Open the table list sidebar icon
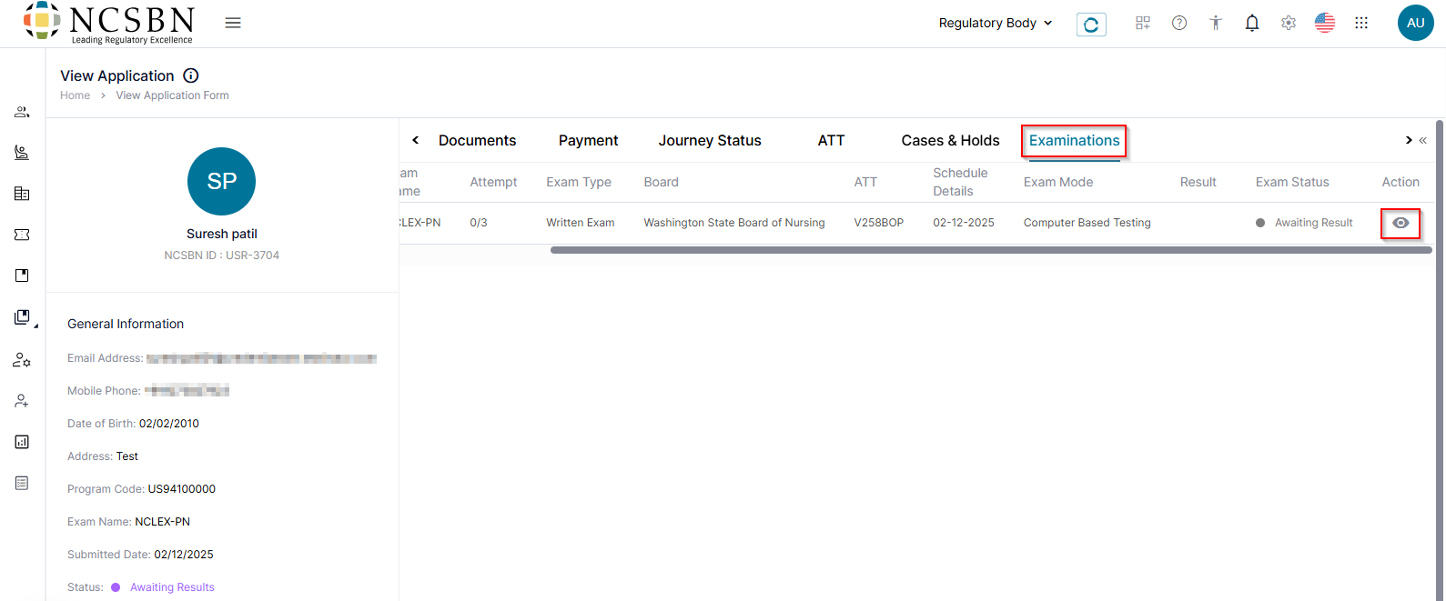The height and width of the screenshot is (601, 1446). (22, 194)
